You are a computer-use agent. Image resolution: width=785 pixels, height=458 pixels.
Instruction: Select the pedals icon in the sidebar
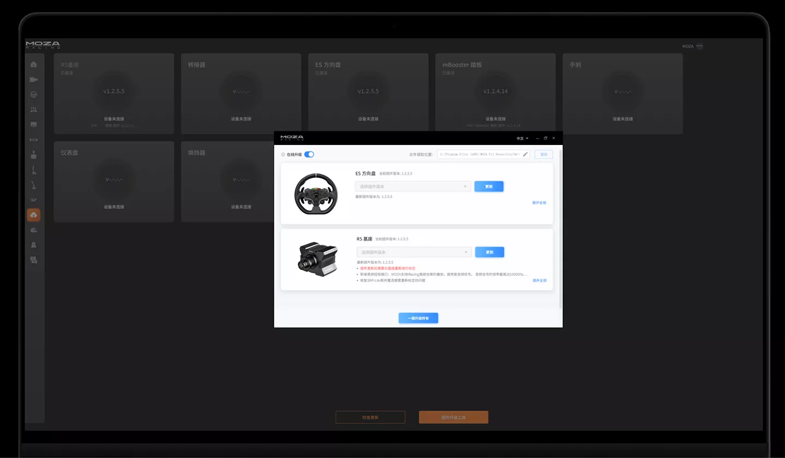coord(34,110)
